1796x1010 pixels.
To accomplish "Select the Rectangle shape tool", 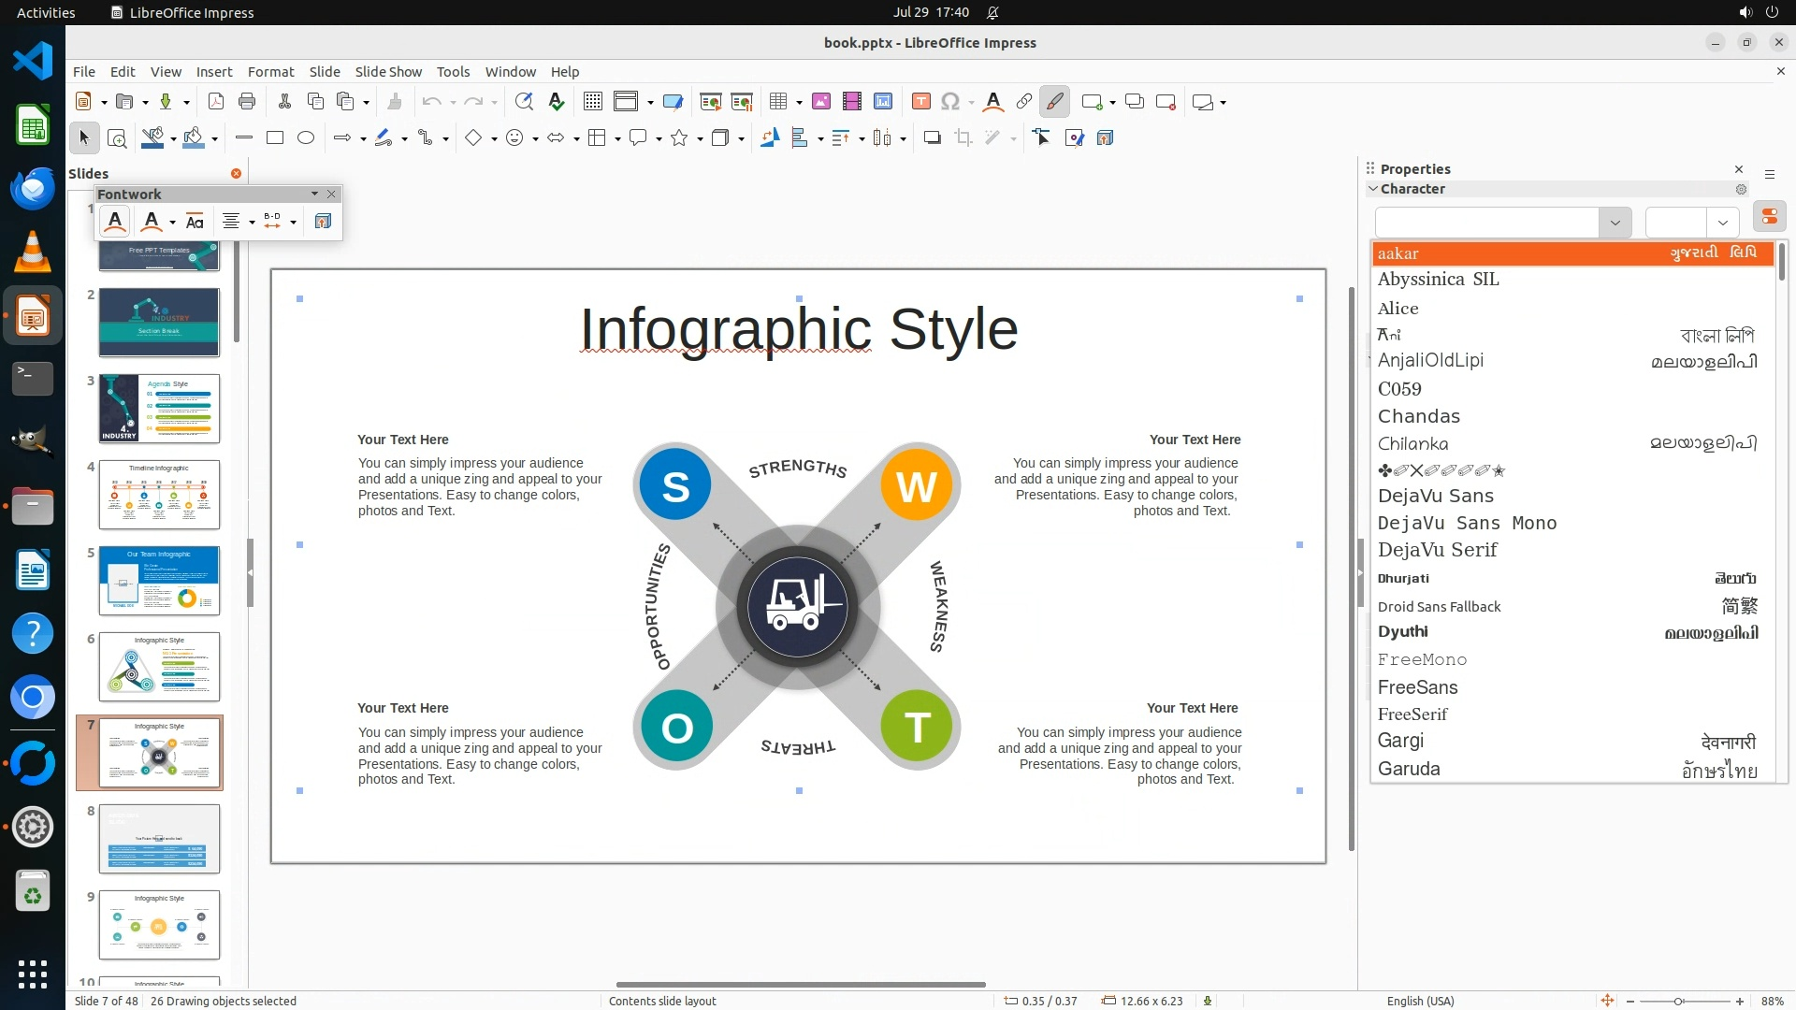I will tap(275, 138).
